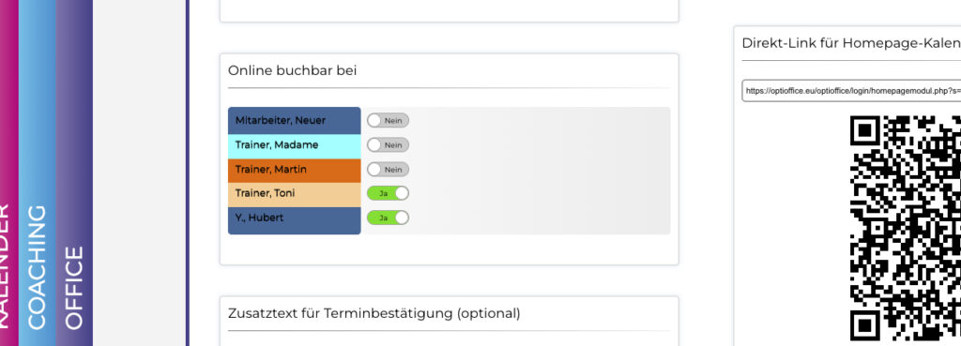Switch off the Y., Hubert toggle
961x346 pixels.
(388, 218)
